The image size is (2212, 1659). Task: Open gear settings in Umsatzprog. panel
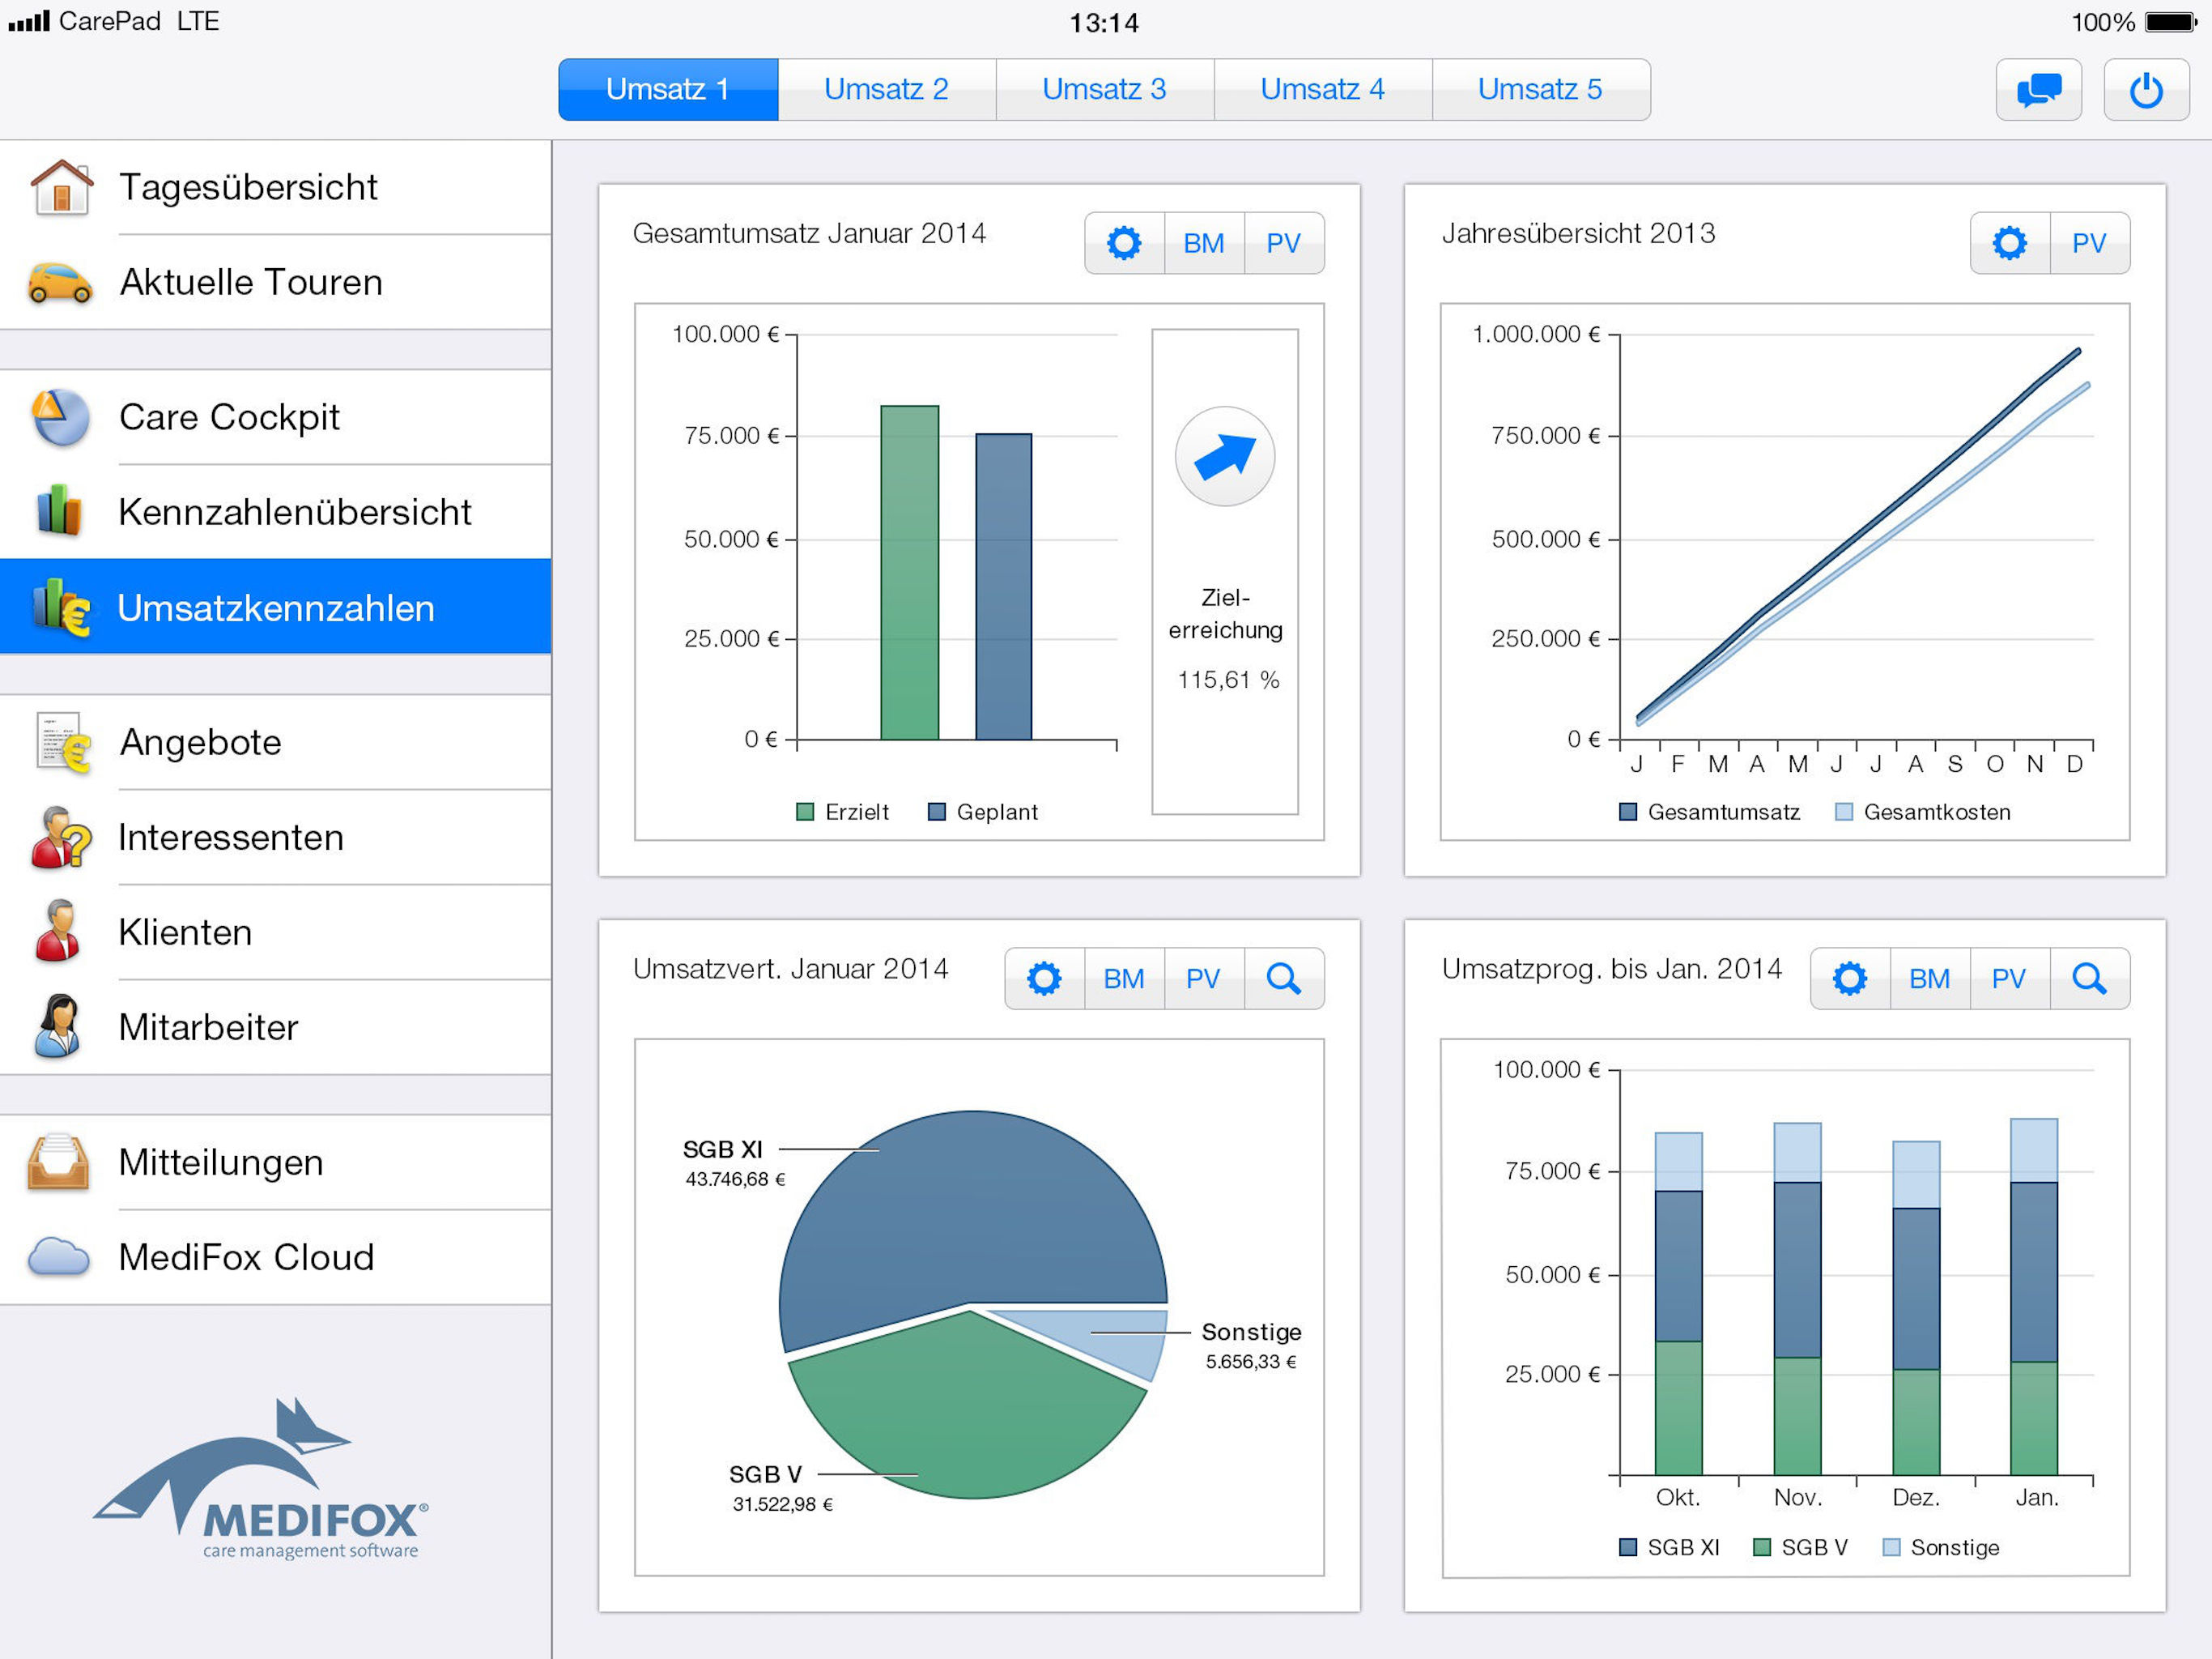pos(1850,979)
